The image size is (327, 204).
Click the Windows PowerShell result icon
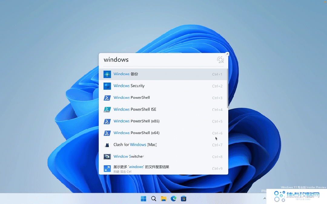click(107, 98)
